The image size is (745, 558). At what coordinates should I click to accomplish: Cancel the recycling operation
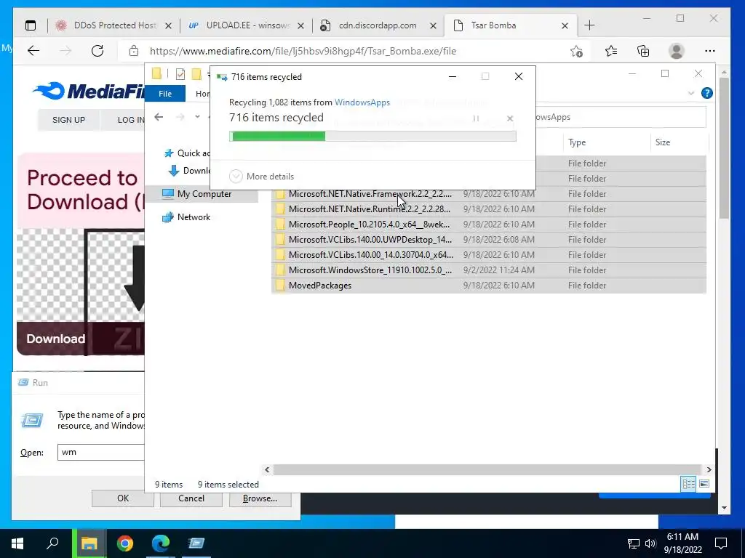point(510,118)
